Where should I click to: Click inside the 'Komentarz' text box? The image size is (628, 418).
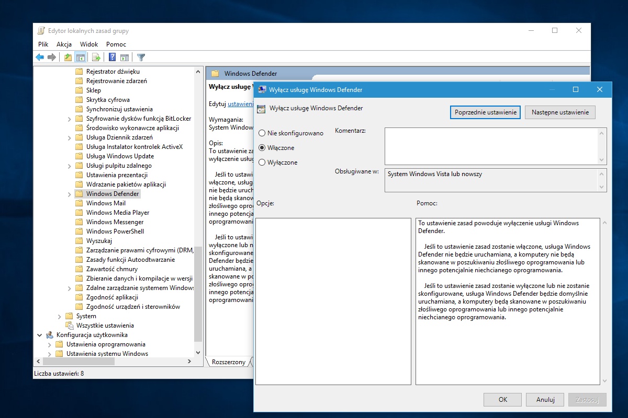tap(491, 146)
